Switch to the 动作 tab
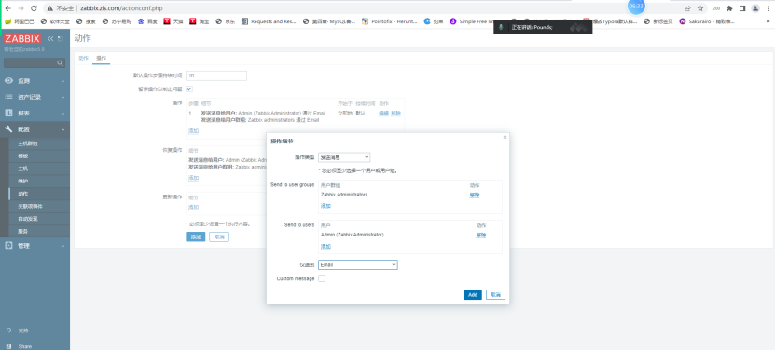The image size is (775, 351). pos(83,59)
